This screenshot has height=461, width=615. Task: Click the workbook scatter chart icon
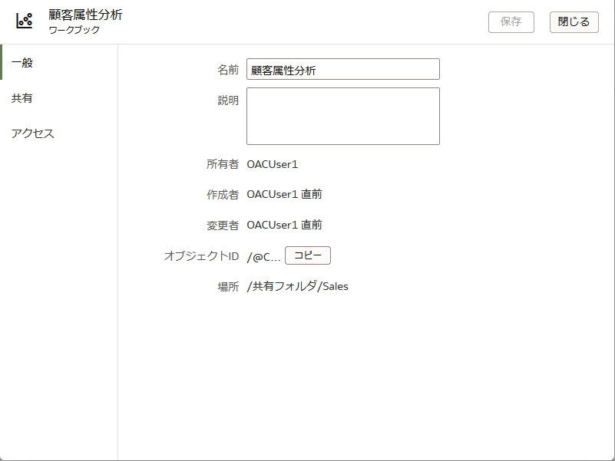[25, 21]
